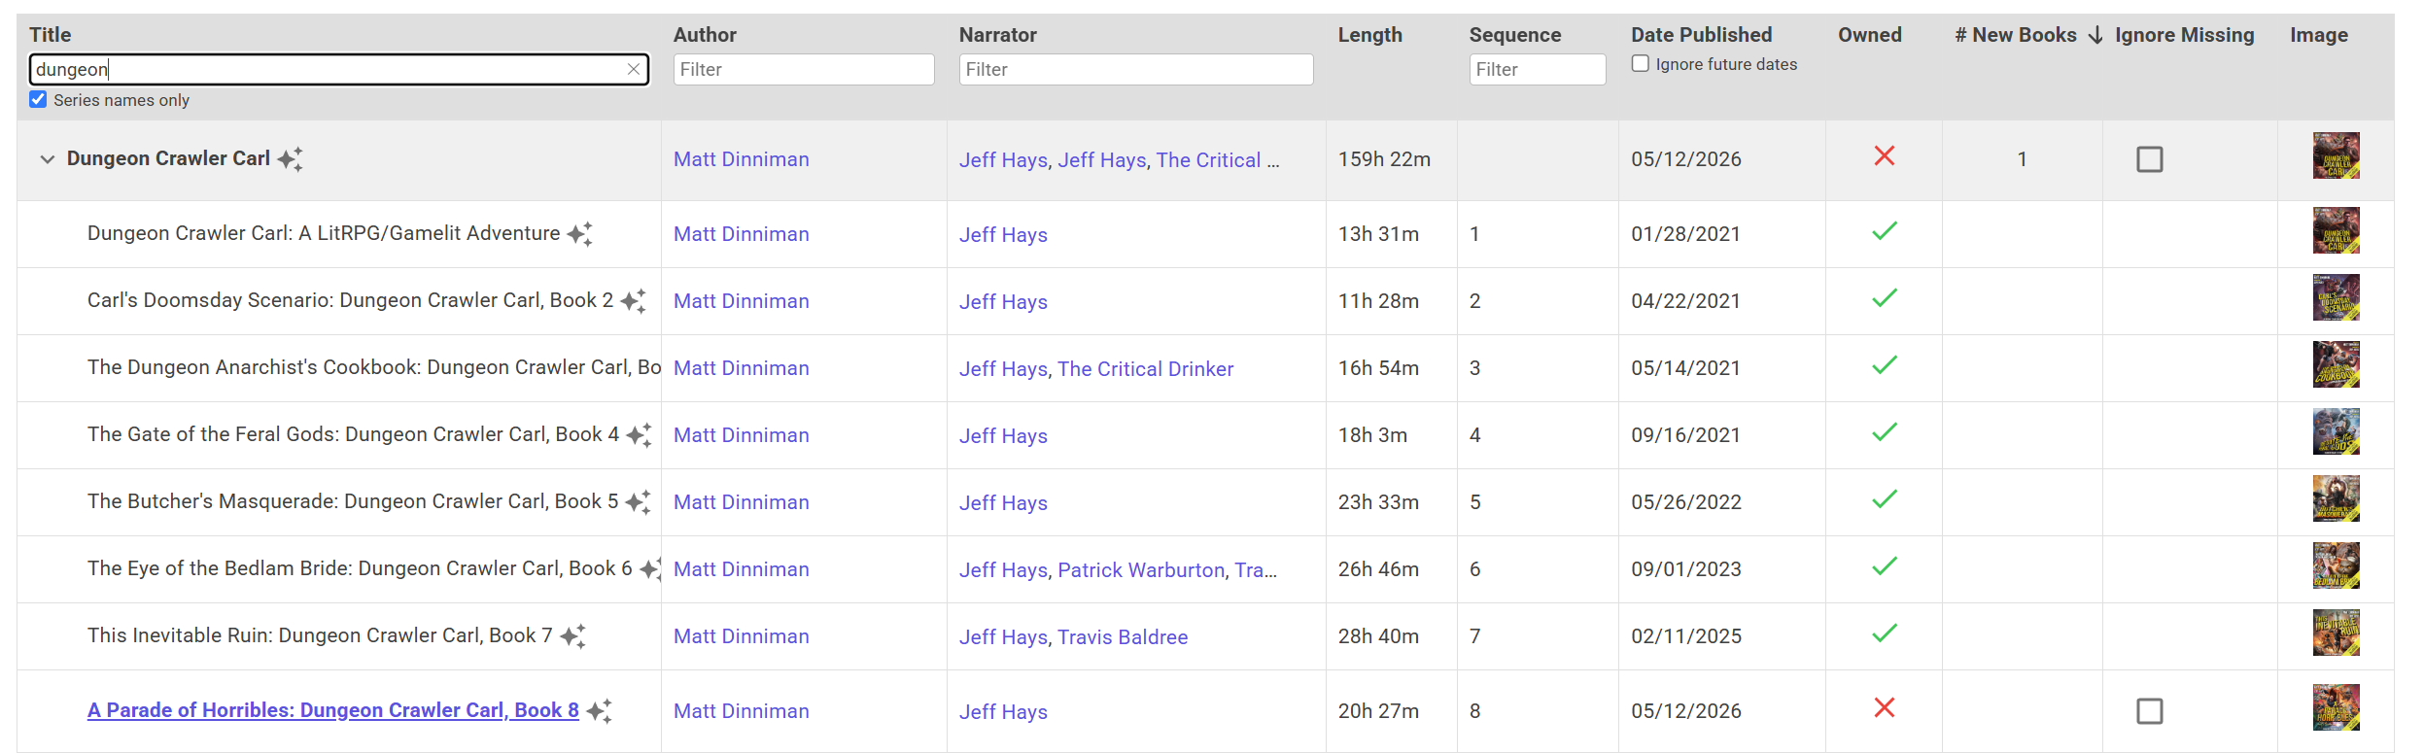Open cover thumbnail for The Gate of the Feral Gods

pos(2336,431)
